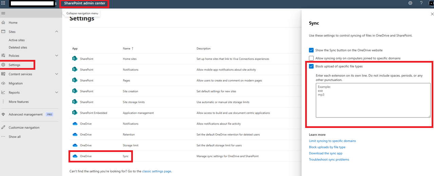Viewport: 434px width, 176px height.
Task: Click the Sites icon in navigation
Action: [x=3, y=31]
